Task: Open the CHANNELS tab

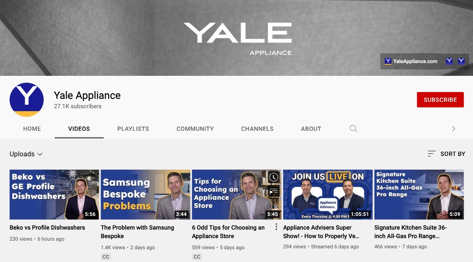Action: (x=257, y=129)
